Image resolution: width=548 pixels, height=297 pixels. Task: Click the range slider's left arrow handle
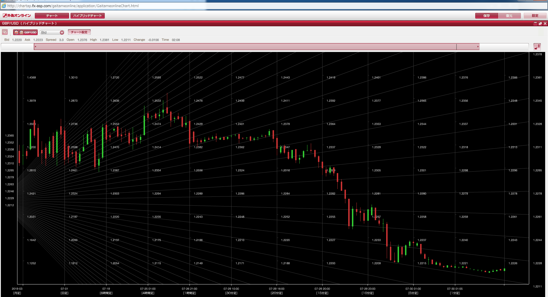[35, 47]
